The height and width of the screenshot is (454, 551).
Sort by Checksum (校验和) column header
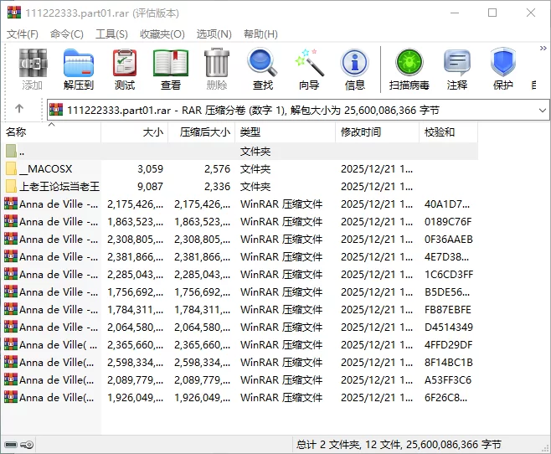pos(448,132)
